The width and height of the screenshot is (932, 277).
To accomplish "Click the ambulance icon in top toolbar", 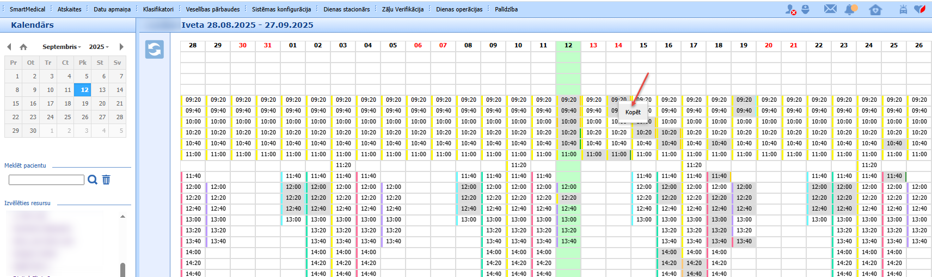I will coord(903,9).
